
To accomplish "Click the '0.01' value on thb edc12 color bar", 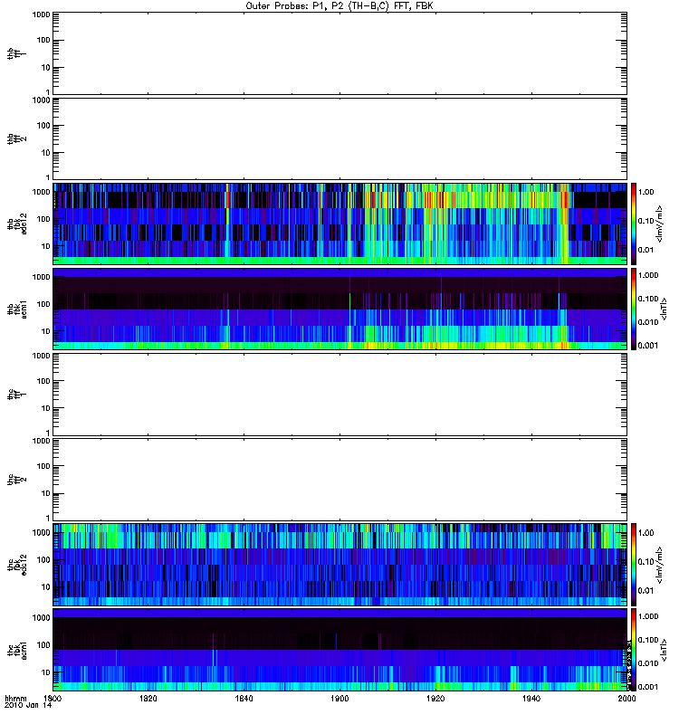I will point(646,250).
